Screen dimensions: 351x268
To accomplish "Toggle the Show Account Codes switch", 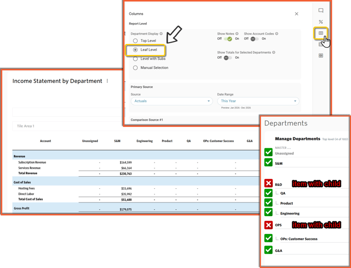I will pyautogui.click(x=255, y=39).
